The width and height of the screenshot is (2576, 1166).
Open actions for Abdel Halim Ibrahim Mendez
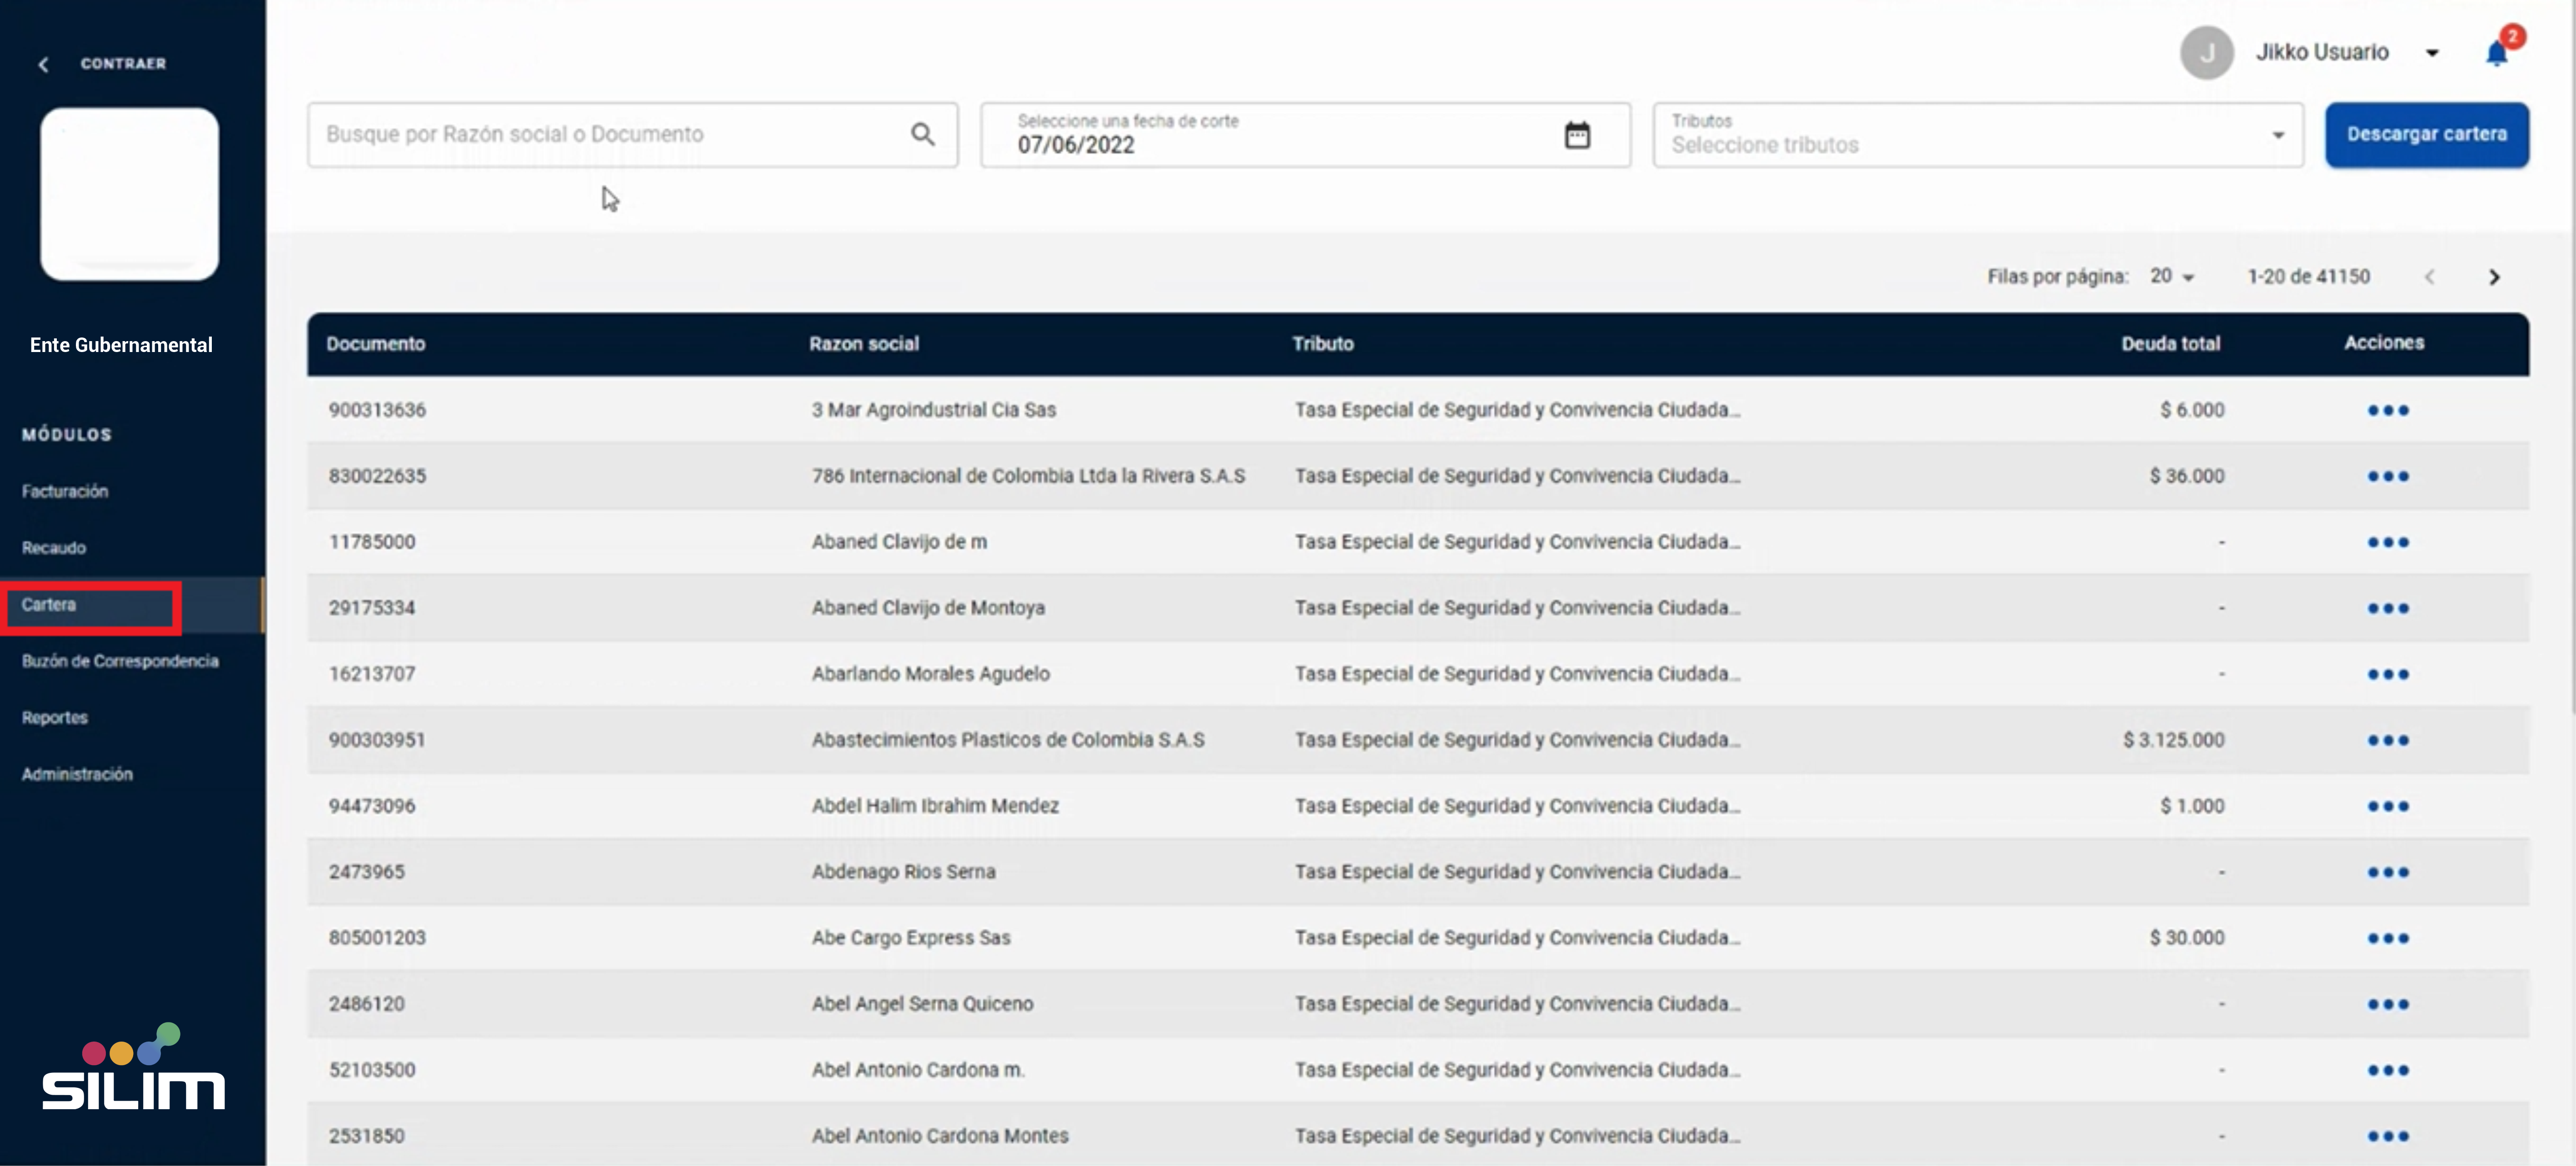point(2387,806)
